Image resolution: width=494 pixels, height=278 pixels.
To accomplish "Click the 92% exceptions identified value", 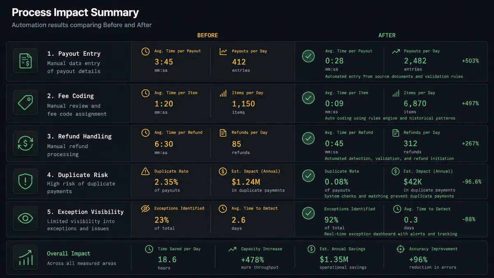I will 331,220.
